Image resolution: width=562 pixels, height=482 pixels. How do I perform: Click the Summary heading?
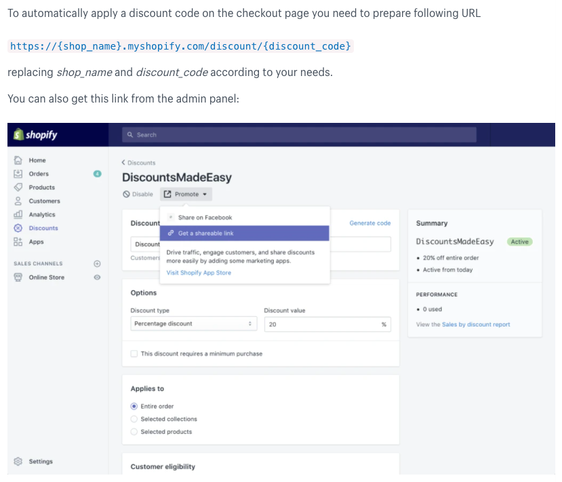pyautogui.click(x=432, y=223)
